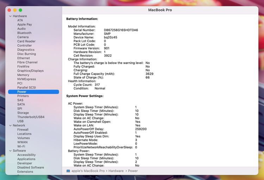
Task: Open Fibre Channel entry
Action: pyautogui.click(x=27, y=62)
